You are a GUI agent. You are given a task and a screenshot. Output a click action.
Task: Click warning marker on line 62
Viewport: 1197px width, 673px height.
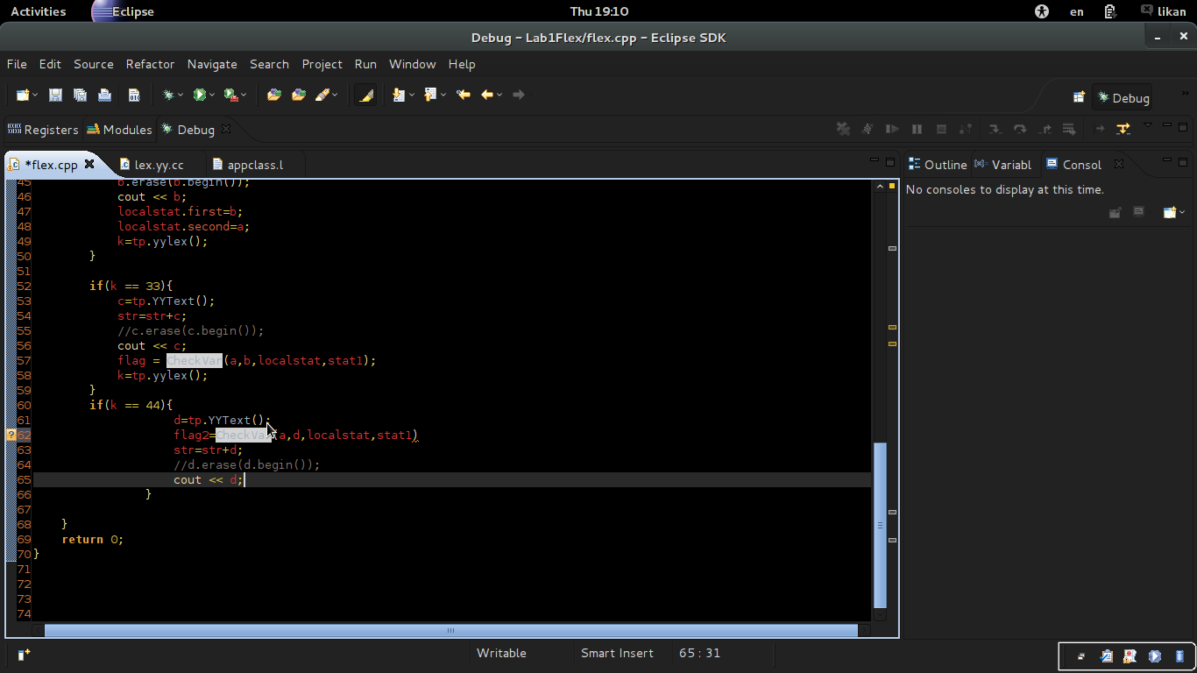tap(11, 436)
